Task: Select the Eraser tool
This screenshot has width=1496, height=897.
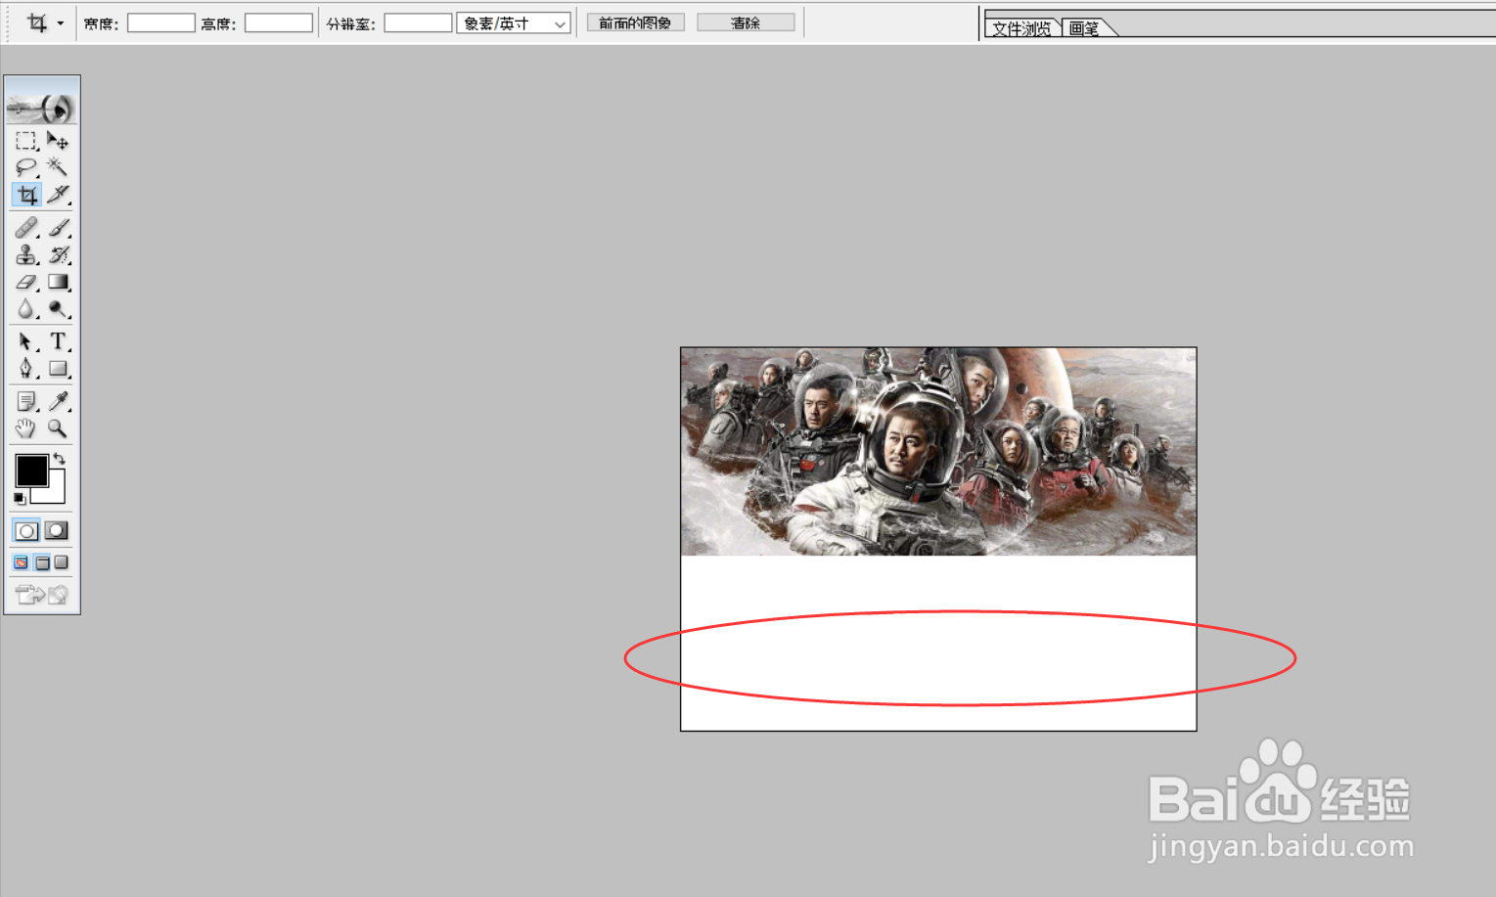Action: pyautogui.click(x=26, y=282)
